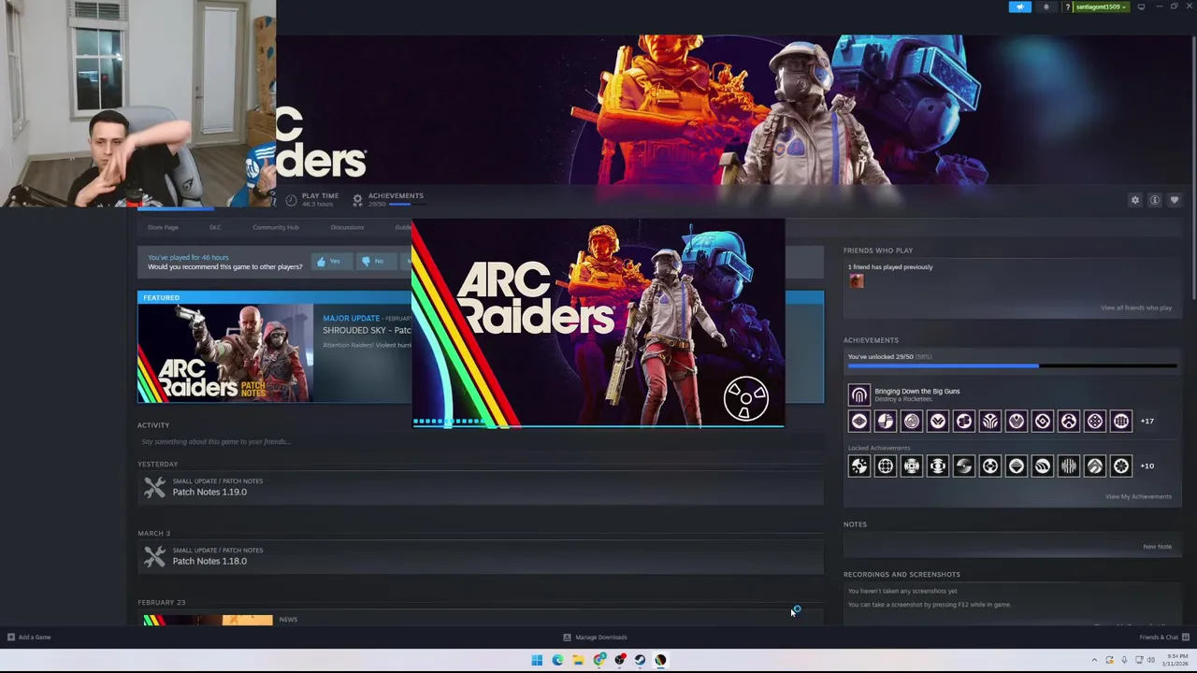Show game info panel via info icon

(1155, 200)
